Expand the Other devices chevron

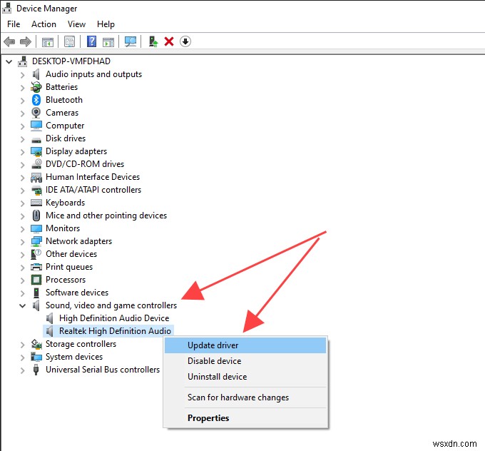[x=22, y=255]
